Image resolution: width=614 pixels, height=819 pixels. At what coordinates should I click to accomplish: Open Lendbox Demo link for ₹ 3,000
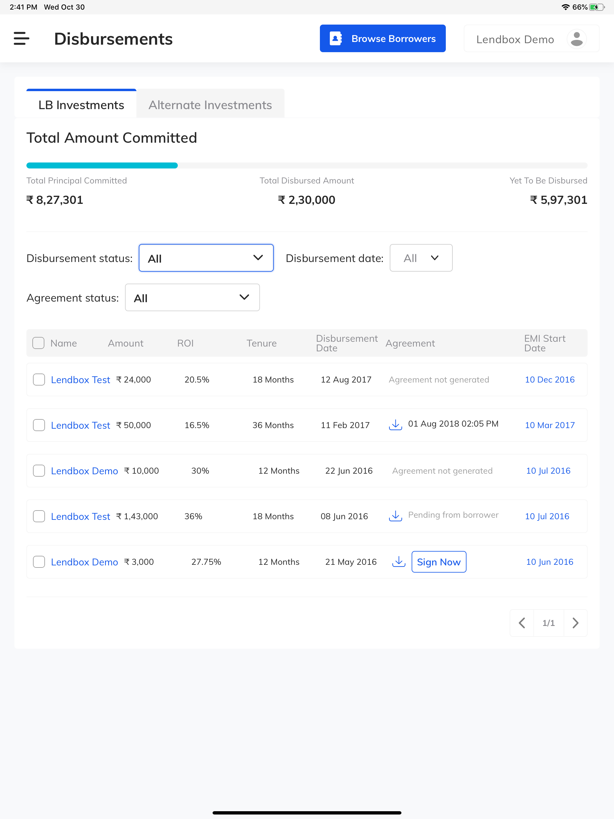tap(85, 562)
